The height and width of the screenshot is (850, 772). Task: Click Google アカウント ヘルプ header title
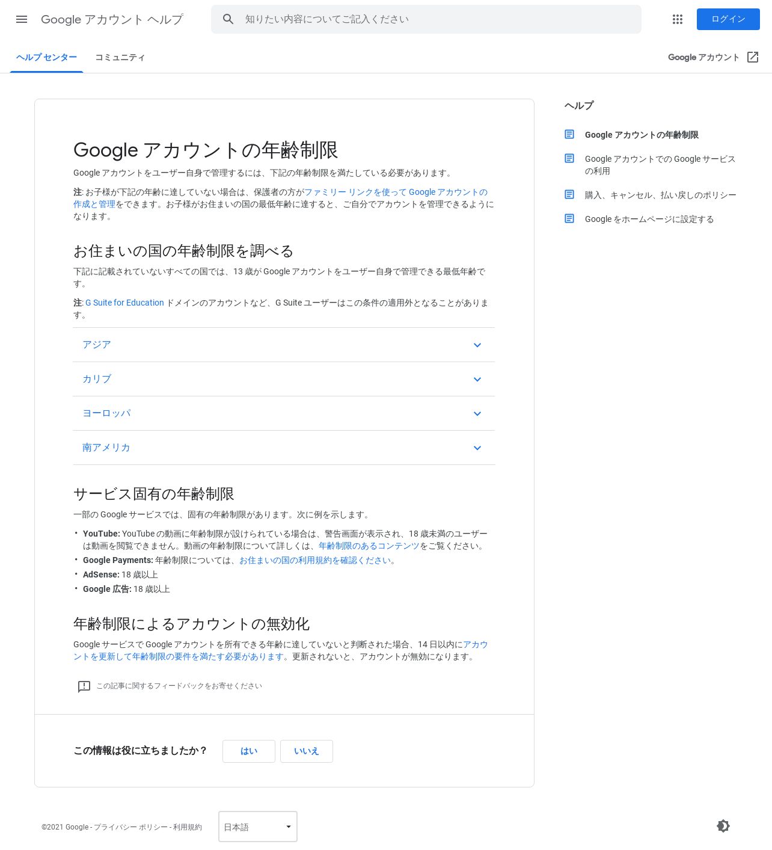pos(112,19)
